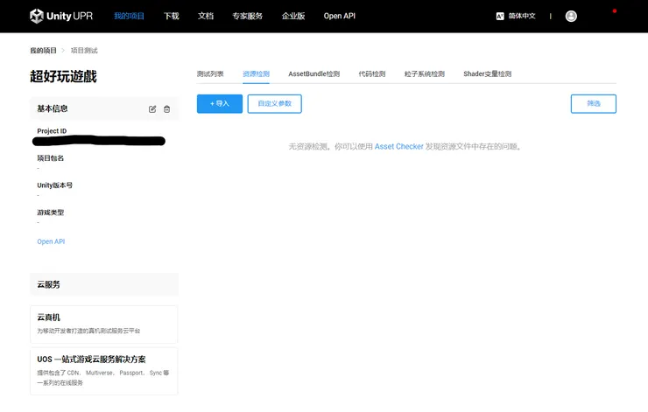Image resolution: width=648 pixels, height=412 pixels.
Task: Click the 基本信息 section header
Action: (x=52, y=108)
